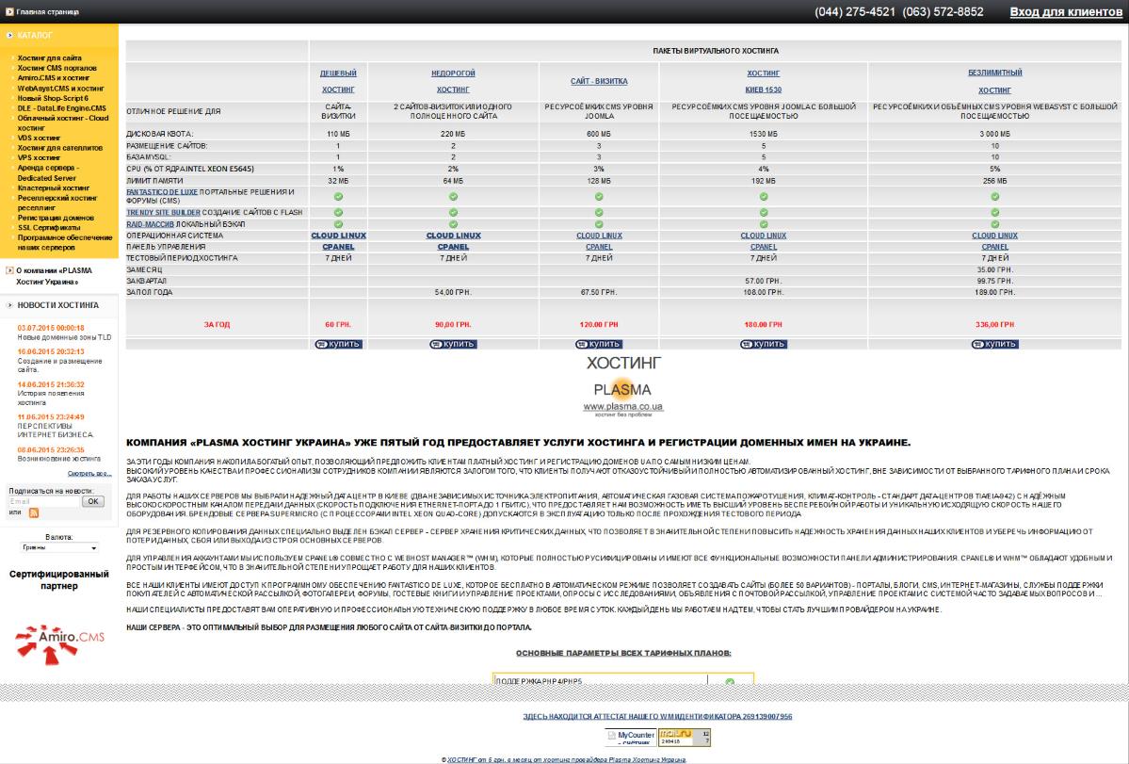Open DLE - DataLife Engine.CMS catalog item
Viewport: 1129px width, 764px height.
(x=62, y=108)
